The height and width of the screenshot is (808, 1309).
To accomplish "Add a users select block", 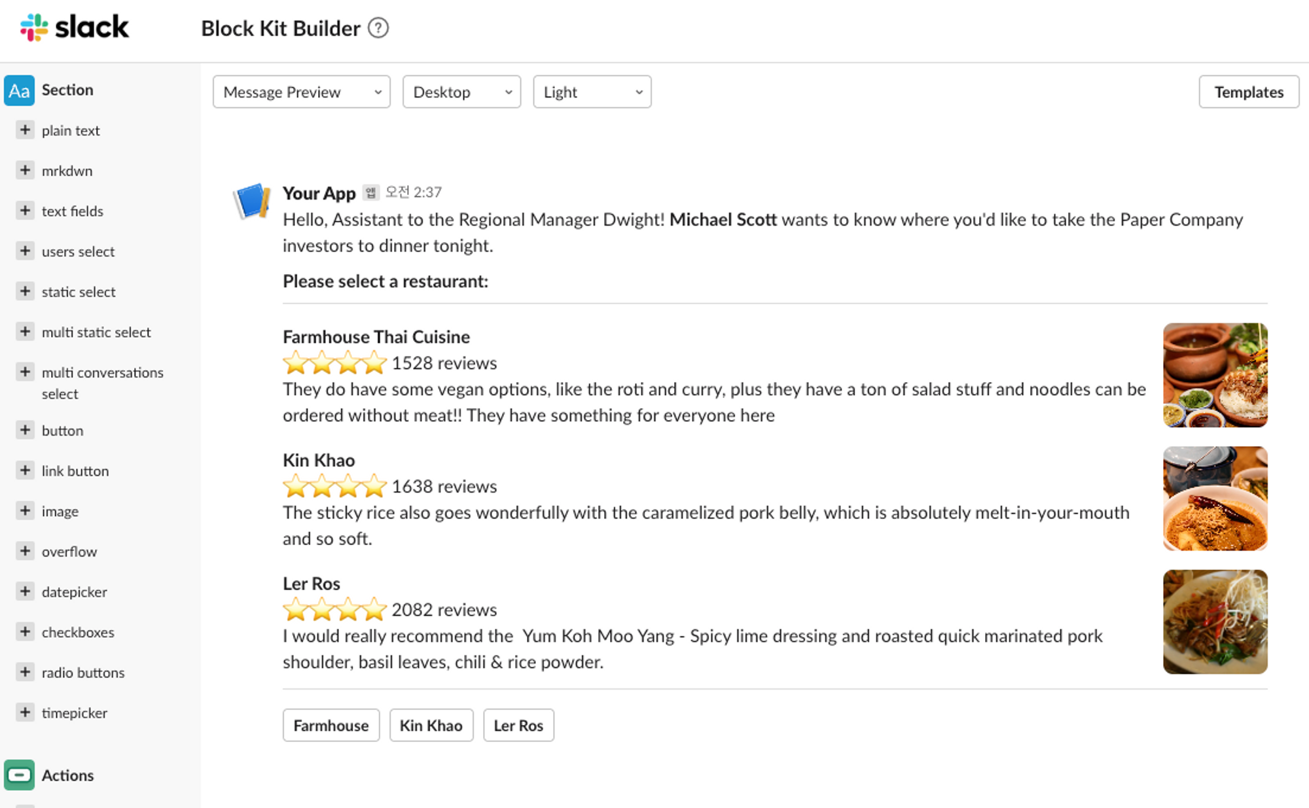I will (25, 251).
